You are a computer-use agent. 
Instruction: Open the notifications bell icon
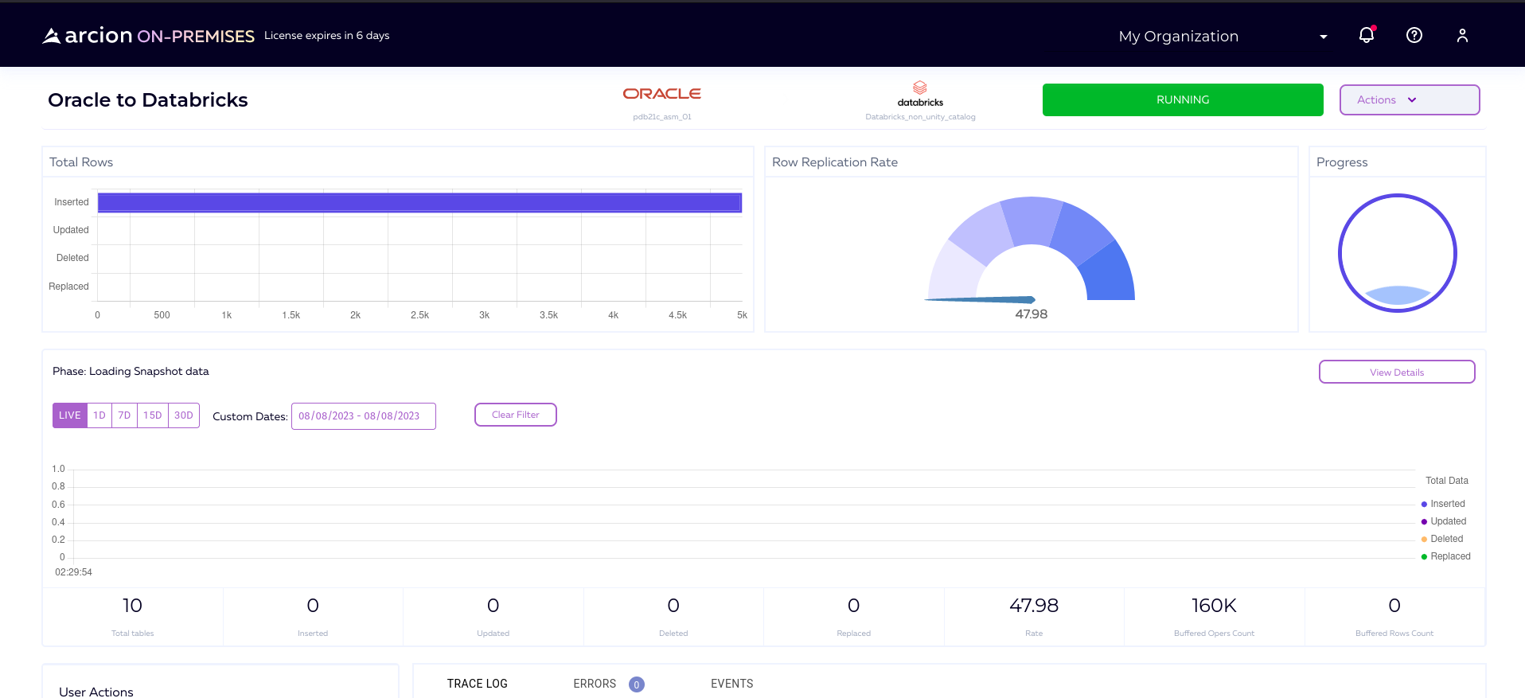coord(1367,35)
